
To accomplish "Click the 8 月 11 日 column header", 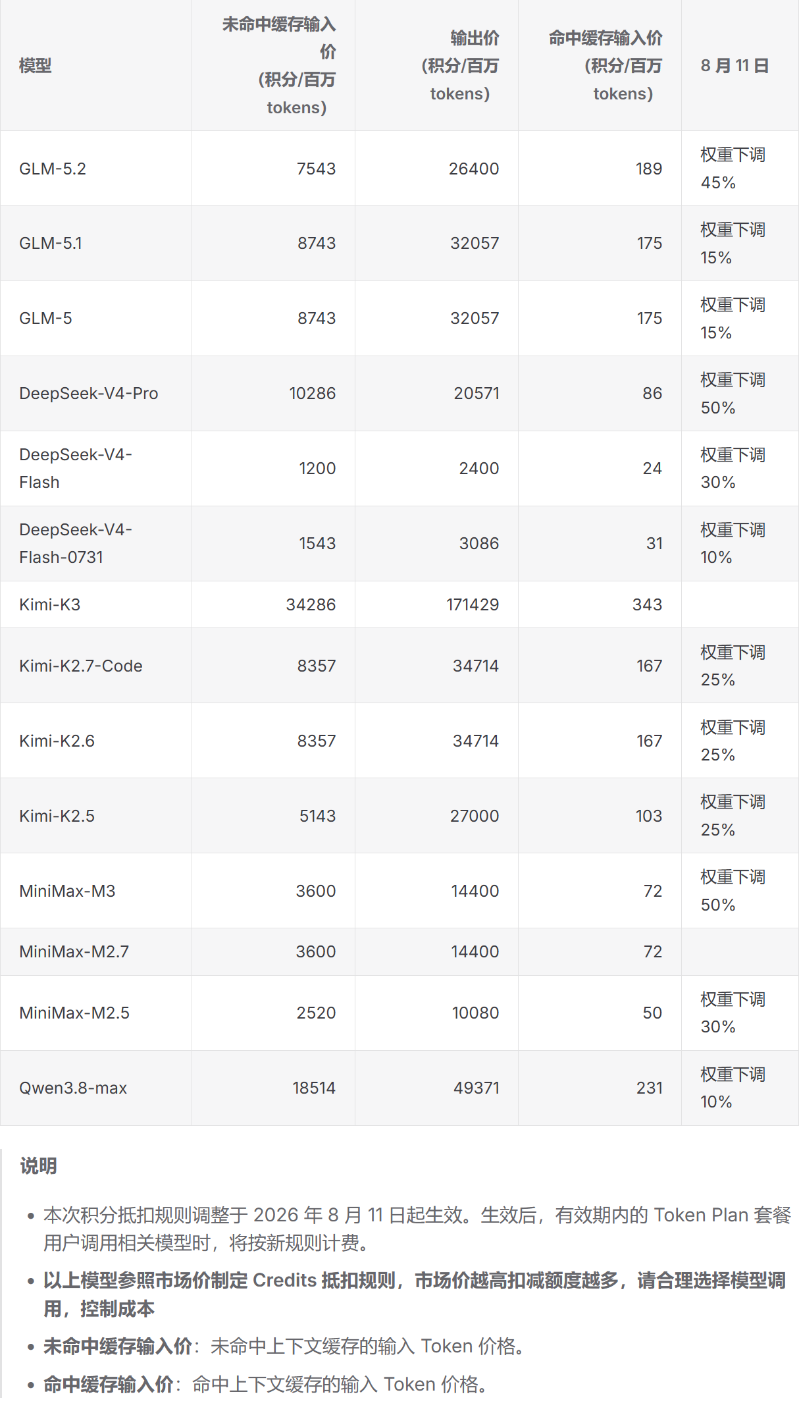I will click(735, 66).
